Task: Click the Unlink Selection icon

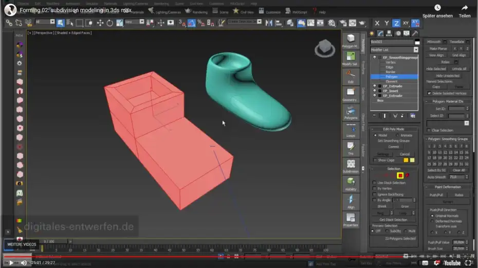Action: [19, 23]
